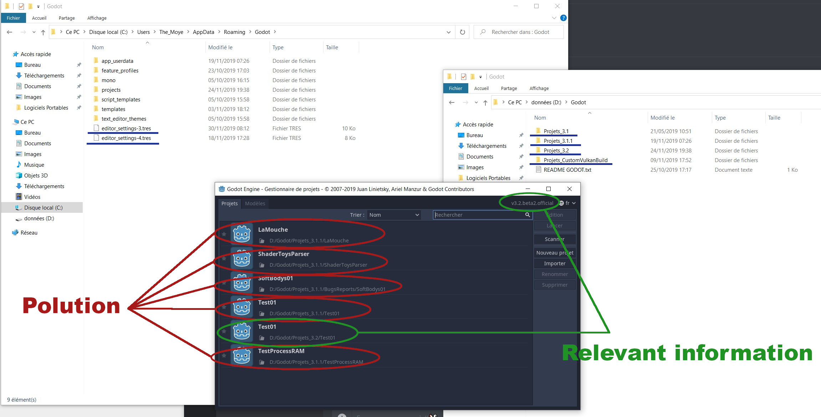Click the ShaderToysParser project Godot logo
Screen dimensions: 821x417
pyautogui.click(x=241, y=258)
